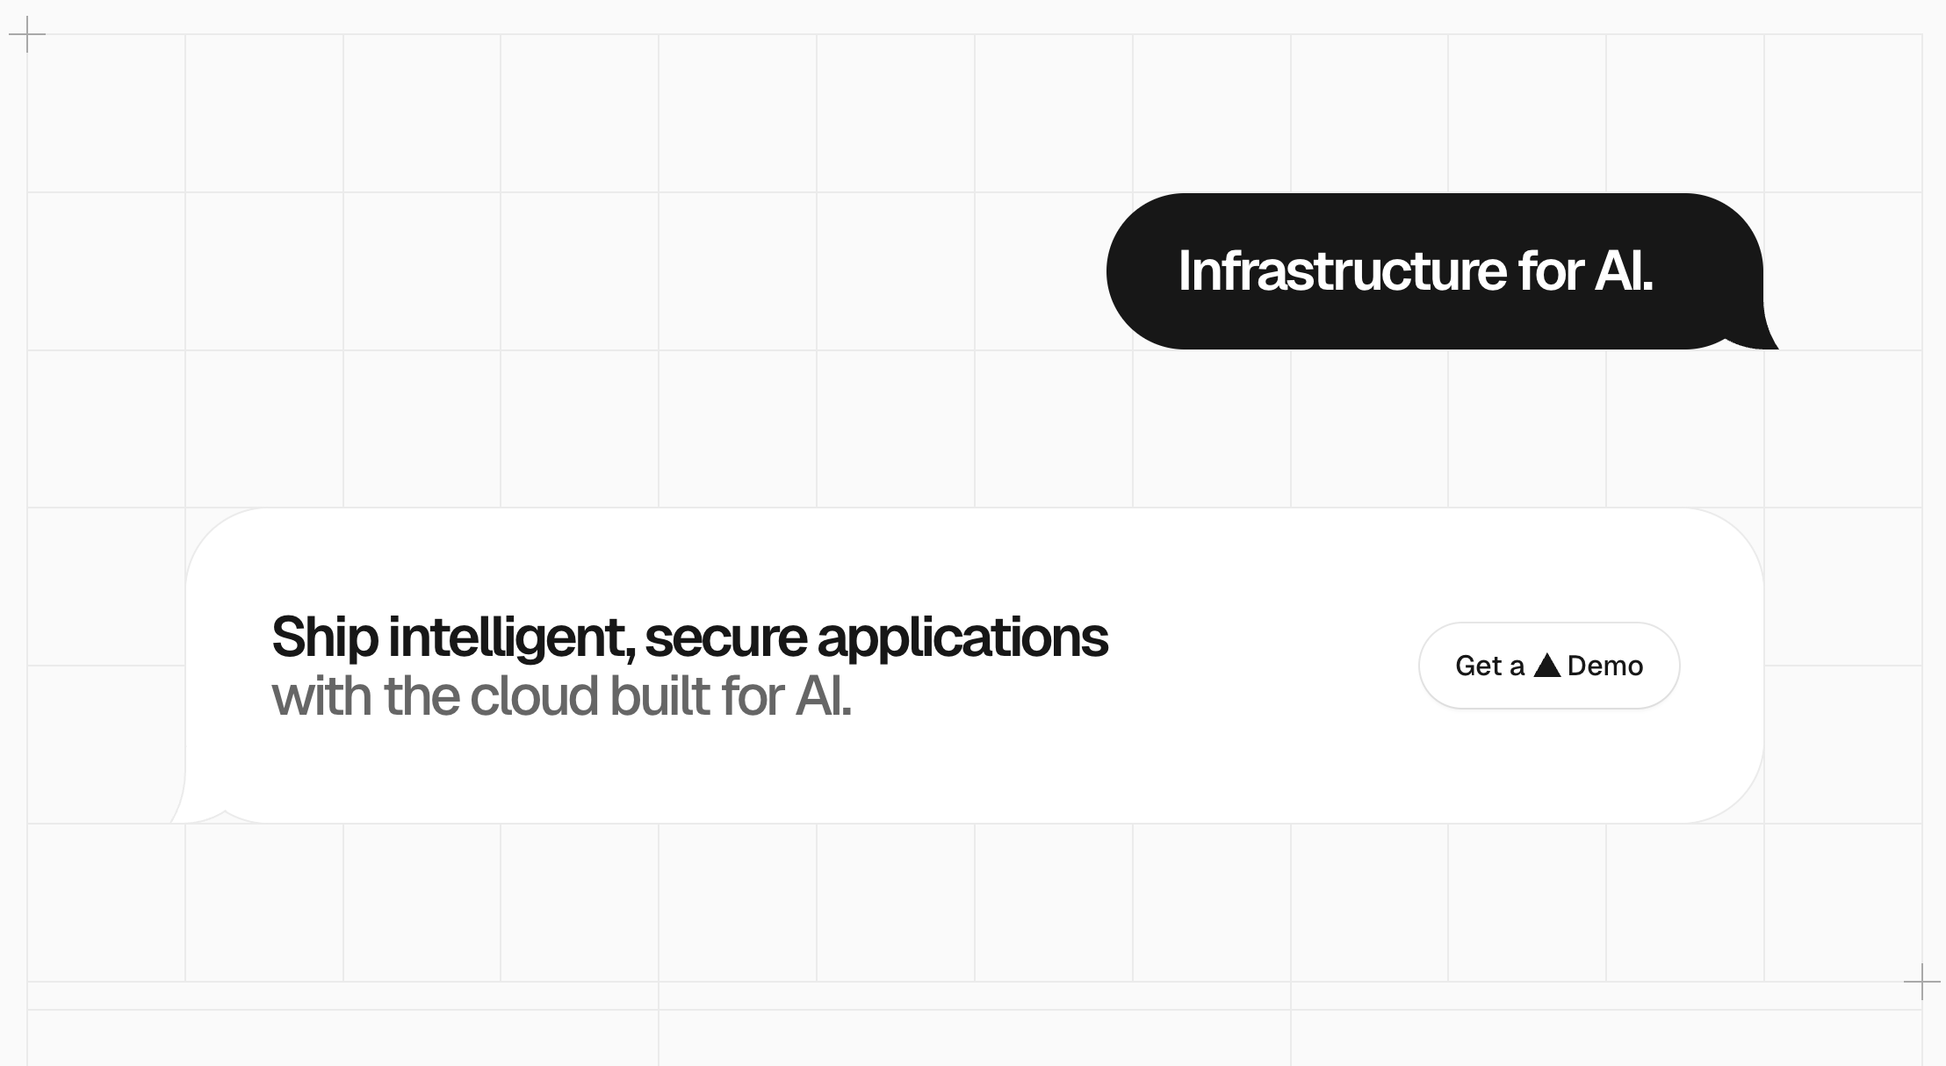The height and width of the screenshot is (1066, 1946).
Task: Click the Get a Demo button
Action: pos(1549,666)
